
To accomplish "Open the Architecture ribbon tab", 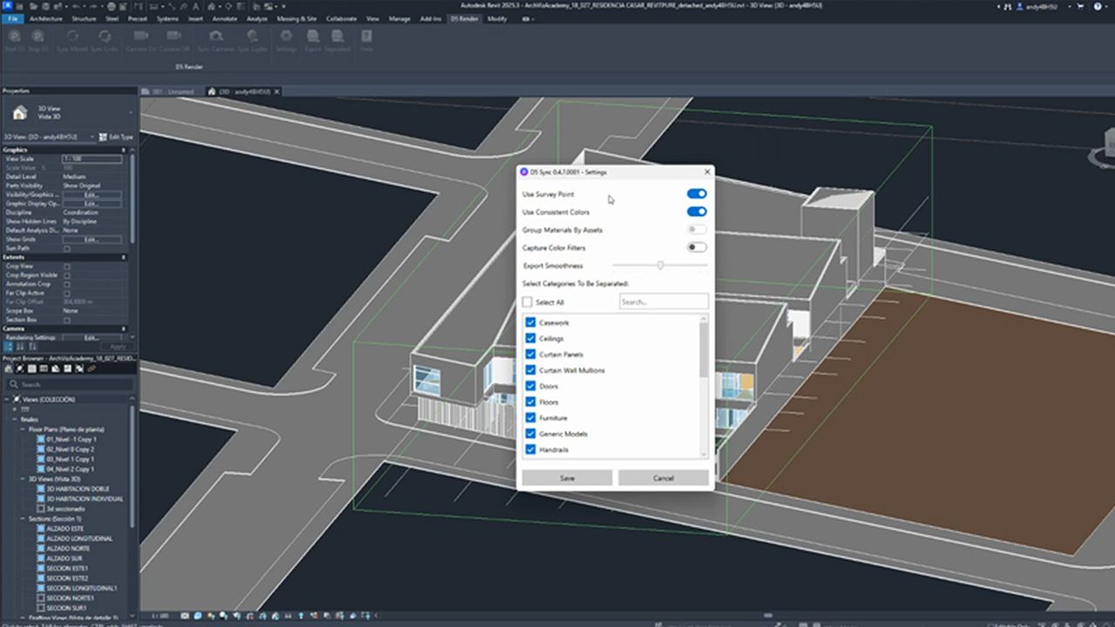I will click(45, 18).
